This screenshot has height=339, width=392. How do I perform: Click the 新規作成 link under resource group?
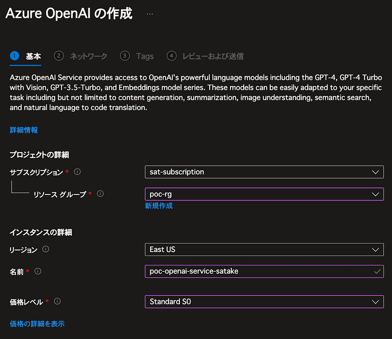[x=159, y=206]
